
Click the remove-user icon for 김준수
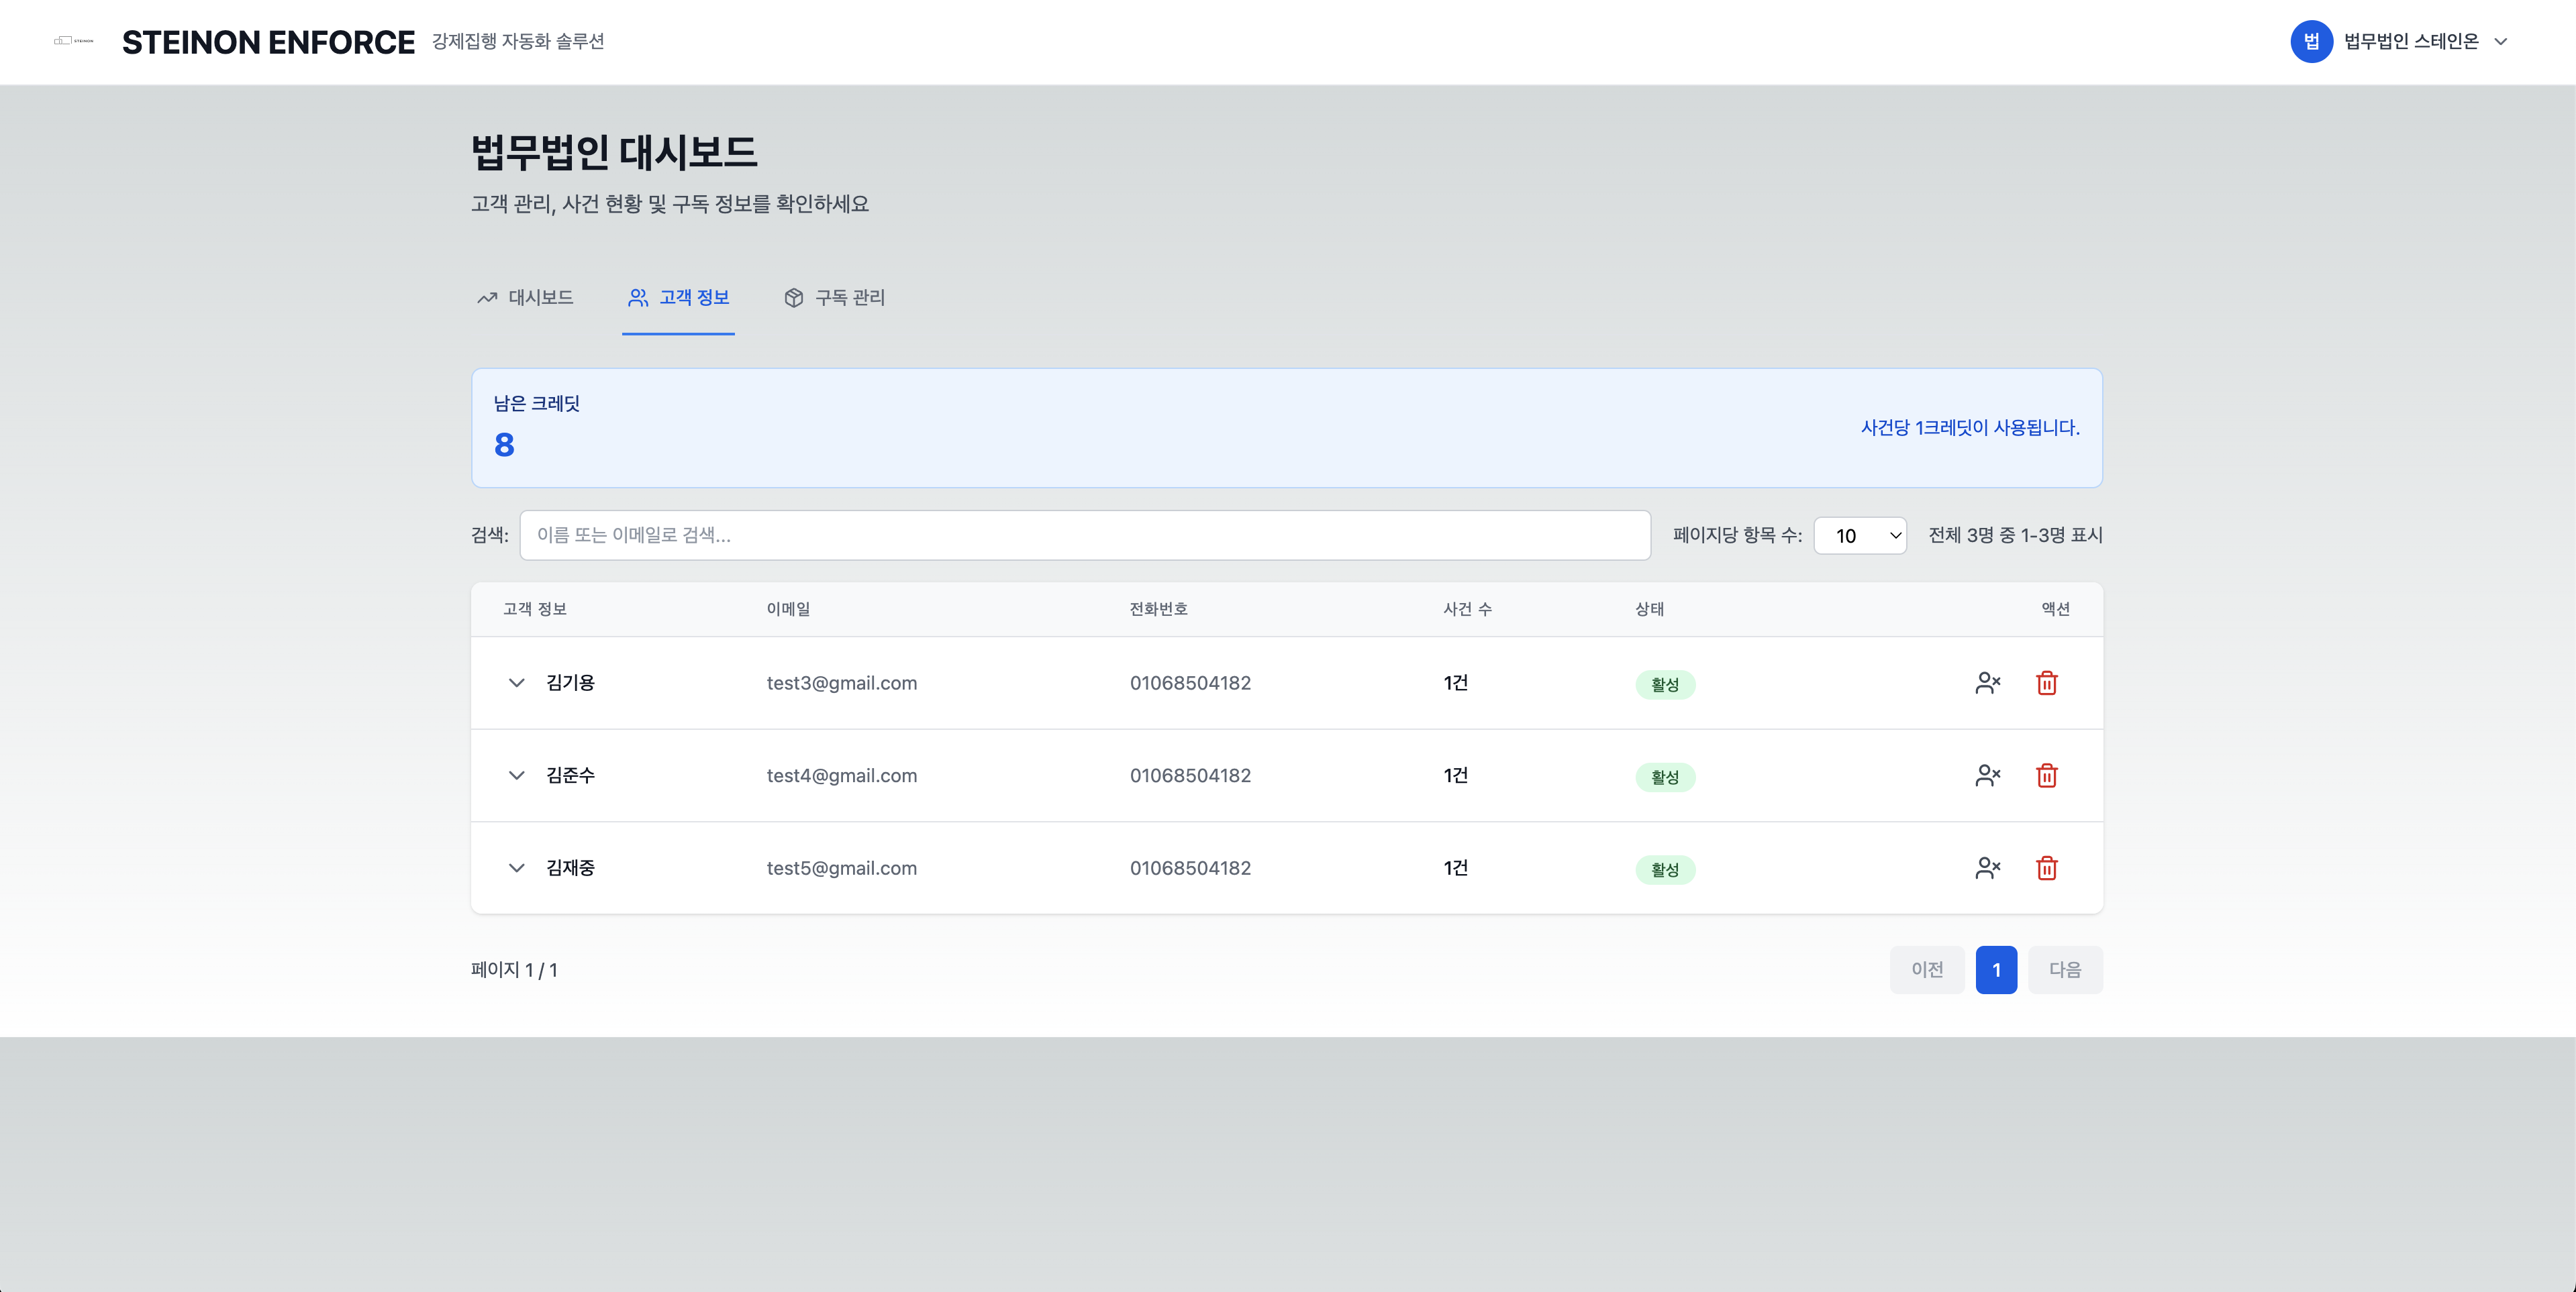(1987, 775)
